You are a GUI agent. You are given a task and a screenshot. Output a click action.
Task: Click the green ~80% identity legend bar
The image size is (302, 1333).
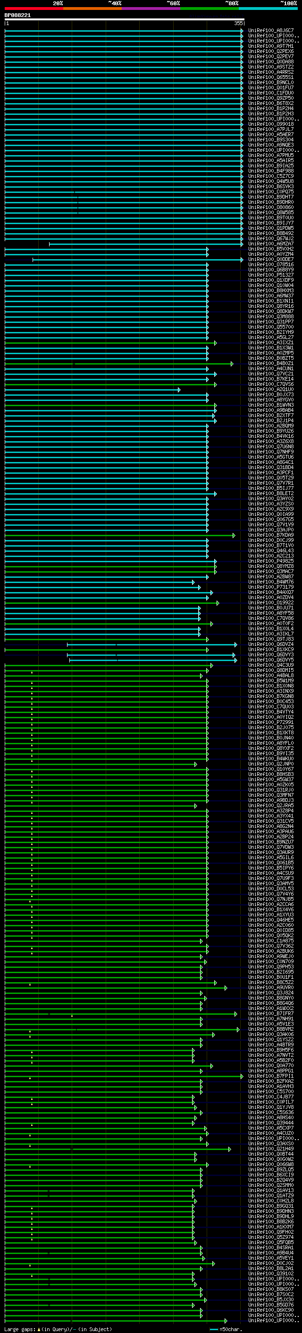click(210, 9)
